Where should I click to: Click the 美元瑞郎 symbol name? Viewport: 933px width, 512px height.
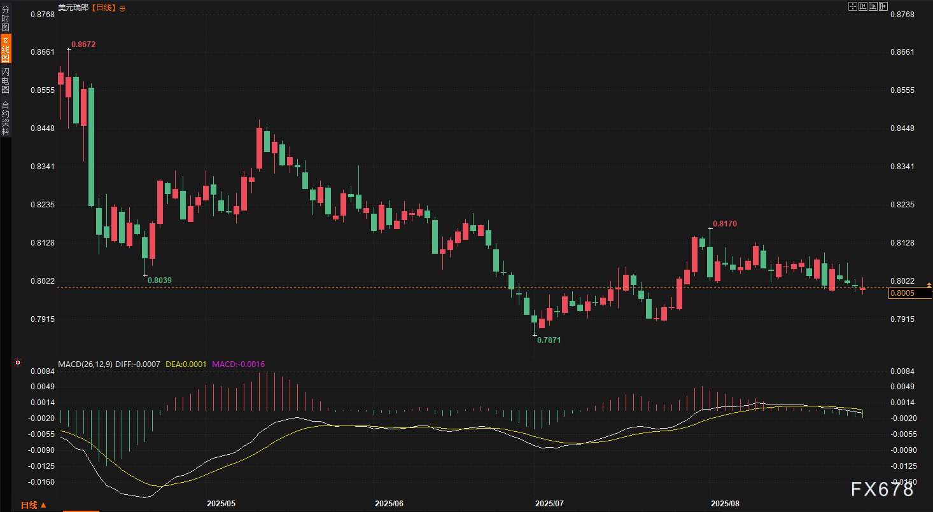73,8
